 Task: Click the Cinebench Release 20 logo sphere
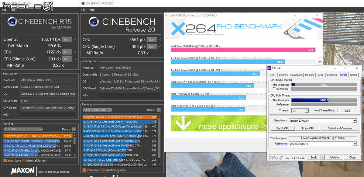[95, 22]
